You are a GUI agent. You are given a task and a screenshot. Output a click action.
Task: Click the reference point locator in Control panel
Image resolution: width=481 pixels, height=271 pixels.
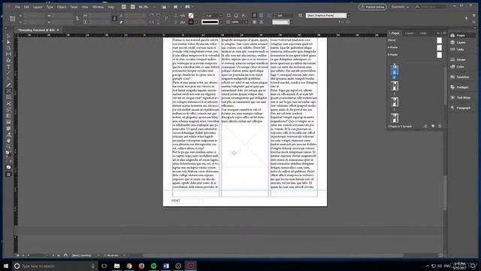[x=13, y=19]
